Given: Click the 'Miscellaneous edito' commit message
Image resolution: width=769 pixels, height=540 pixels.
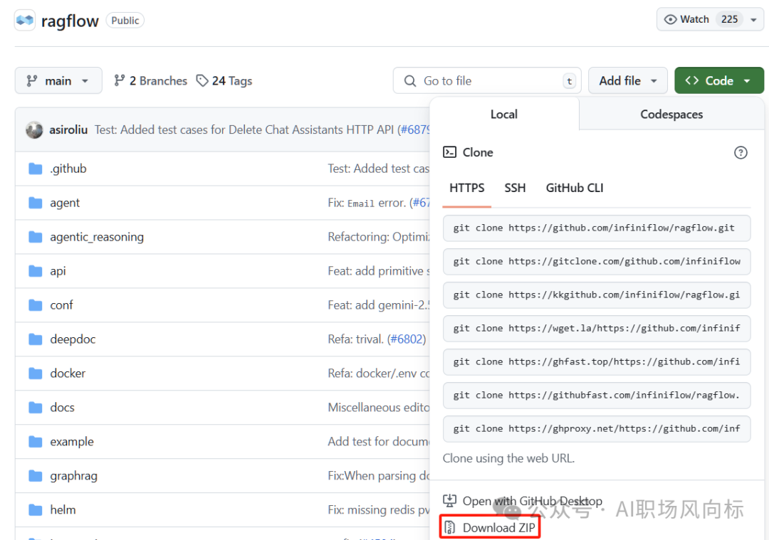Looking at the screenshot, I should (379, 407).
